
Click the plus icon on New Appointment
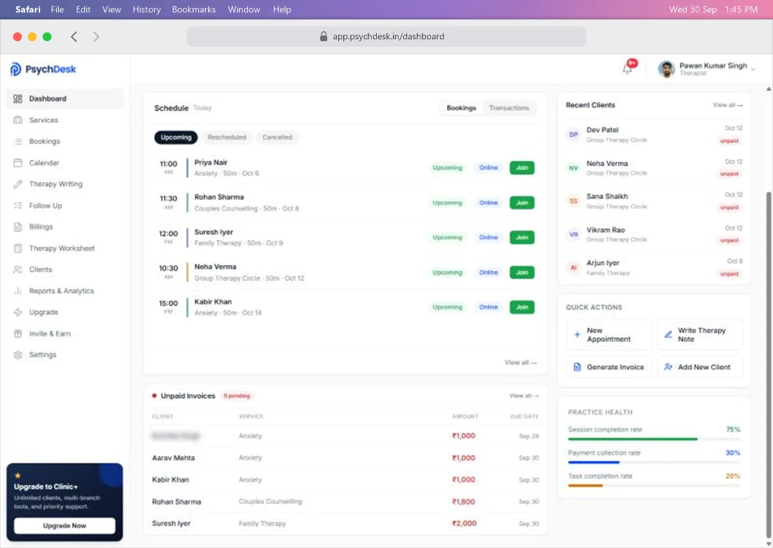577,334
